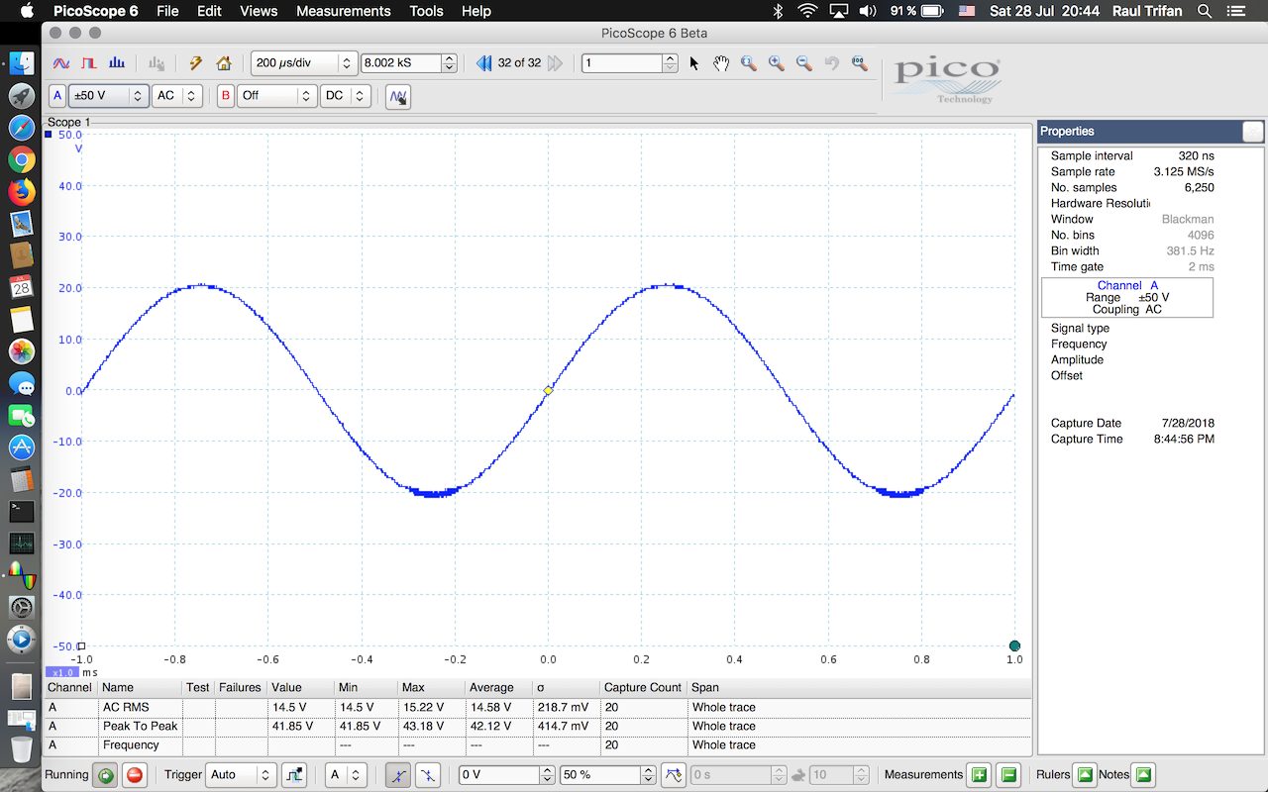This screenshot has width=1268, height=792.
Task: Click the teal time ruler handle
Action: coord(1014,645)
